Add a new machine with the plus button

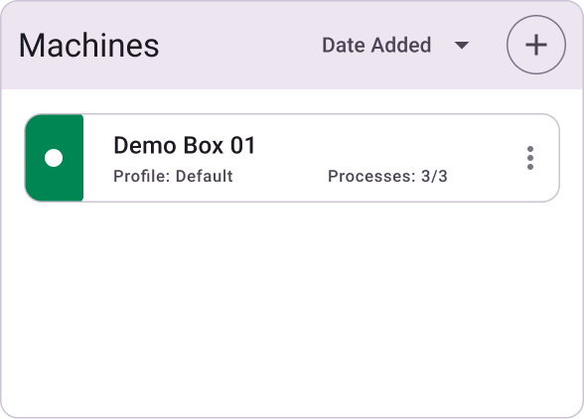pyautogui.click(x=536, y=45)
